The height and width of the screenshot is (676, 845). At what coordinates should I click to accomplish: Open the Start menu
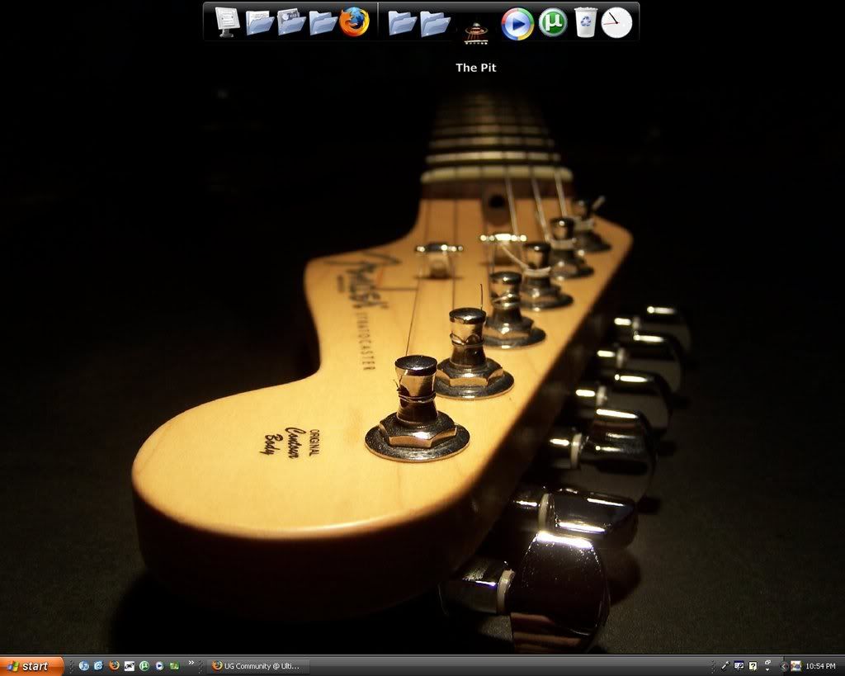(x=32, y=666)
